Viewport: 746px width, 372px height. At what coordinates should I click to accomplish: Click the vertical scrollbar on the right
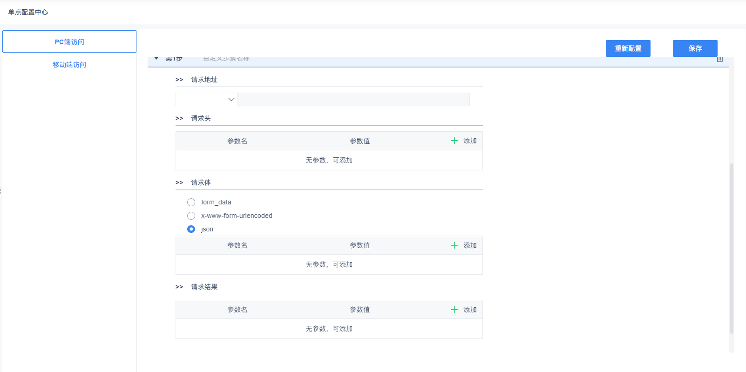pyautogui.click(x=732, y=247)
